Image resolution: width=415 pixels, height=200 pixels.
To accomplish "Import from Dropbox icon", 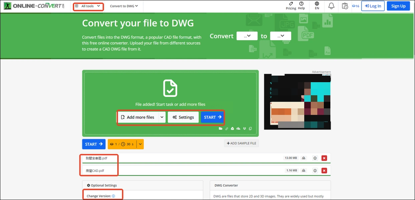I will pyautogui.click(x=245, y=128).
